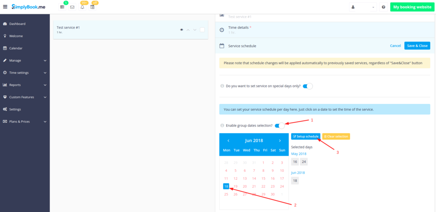This screenshot has width=436, height=212.
Task: Go to the previous month in calendar
Action: 228,141
